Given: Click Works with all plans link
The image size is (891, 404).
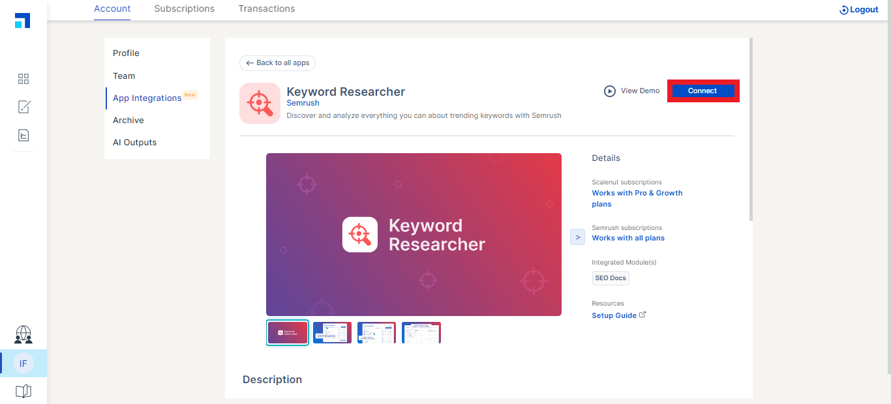Looking at the screenshot, I should pyautogui.click(x=628, y=238).
